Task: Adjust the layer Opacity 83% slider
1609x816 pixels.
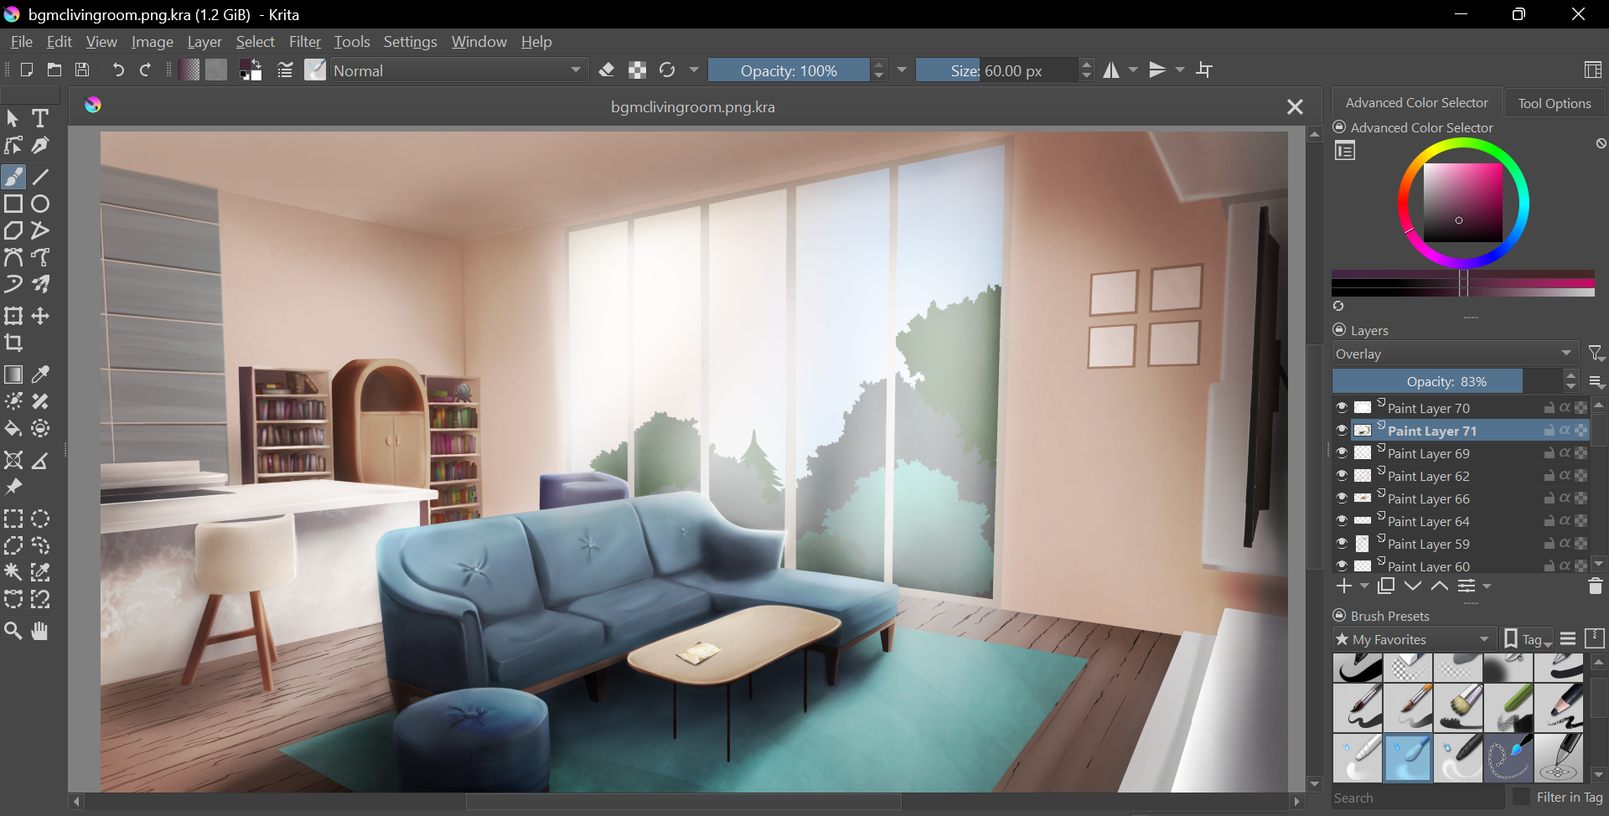Action: click(1447, 381)
